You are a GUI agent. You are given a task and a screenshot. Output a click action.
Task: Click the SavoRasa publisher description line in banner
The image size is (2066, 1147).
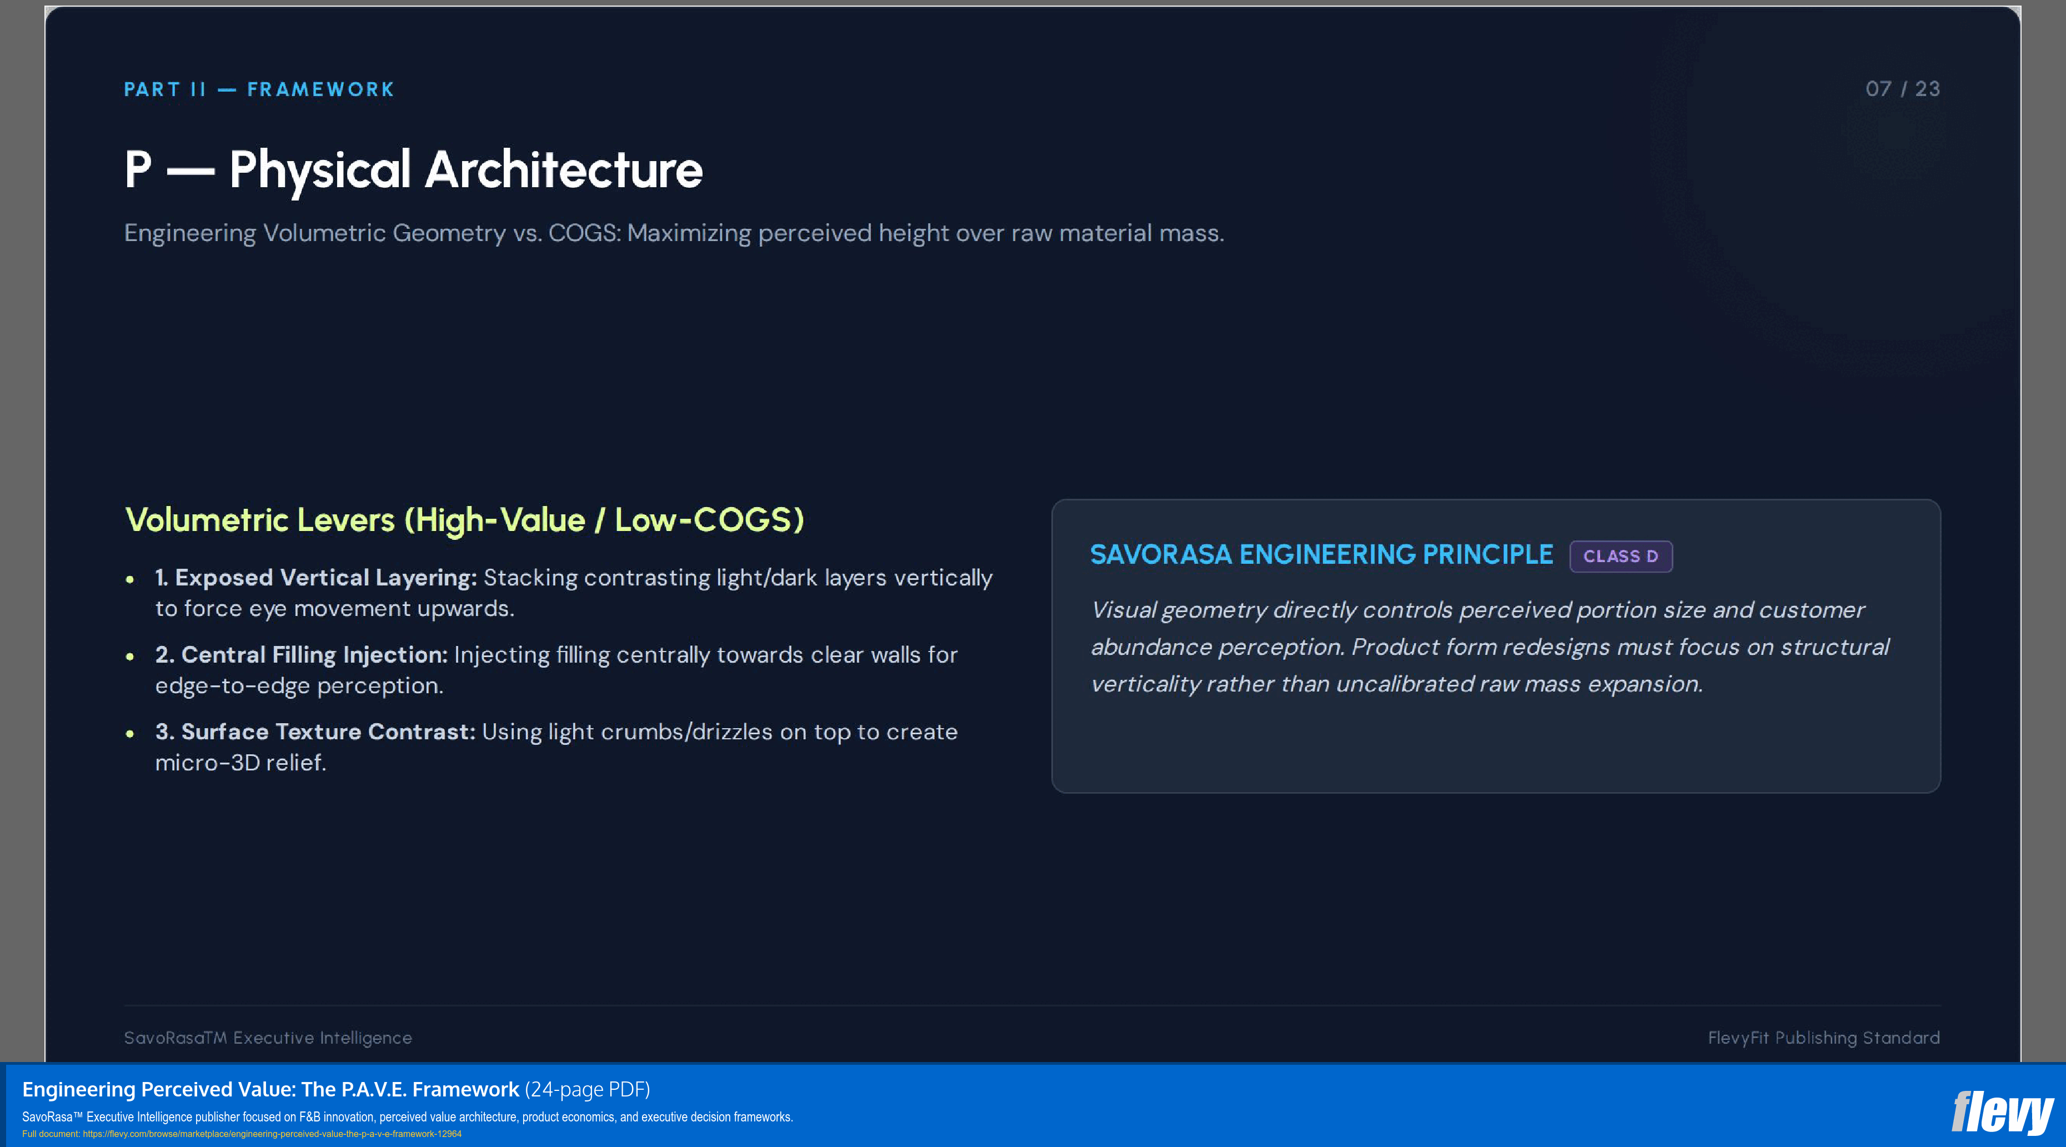pyautogui.click(x=408, y=1116)
